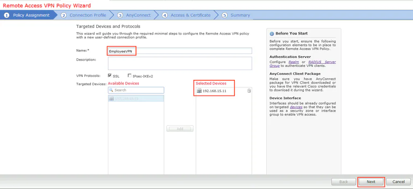Go to the Access & Certificate step
The width and height of the screenshot is (413, 189).
pyautogui.click(x=190, y=15)
